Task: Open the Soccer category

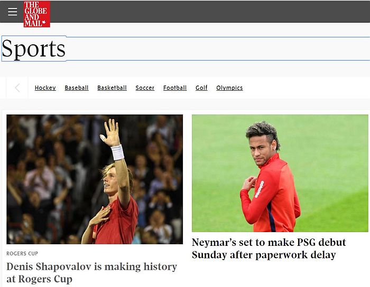Action: 145,88
